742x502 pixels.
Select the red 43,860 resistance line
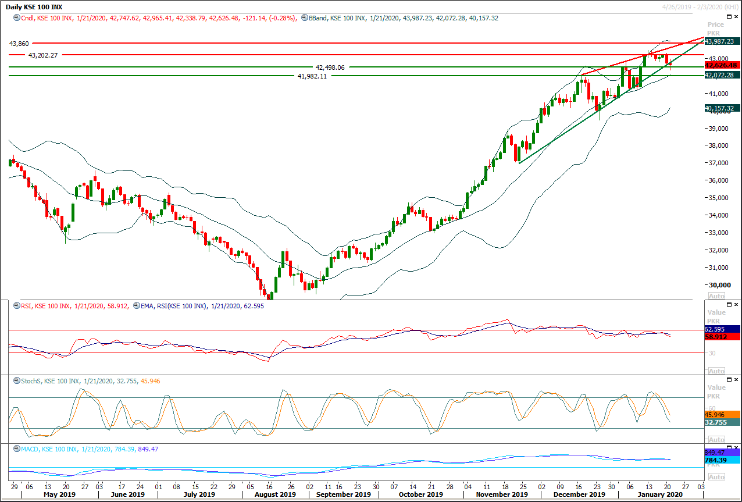233,42
